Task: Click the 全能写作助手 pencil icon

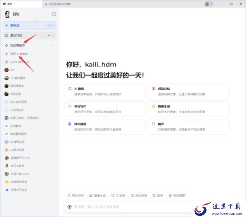Action: coord(7,182)
